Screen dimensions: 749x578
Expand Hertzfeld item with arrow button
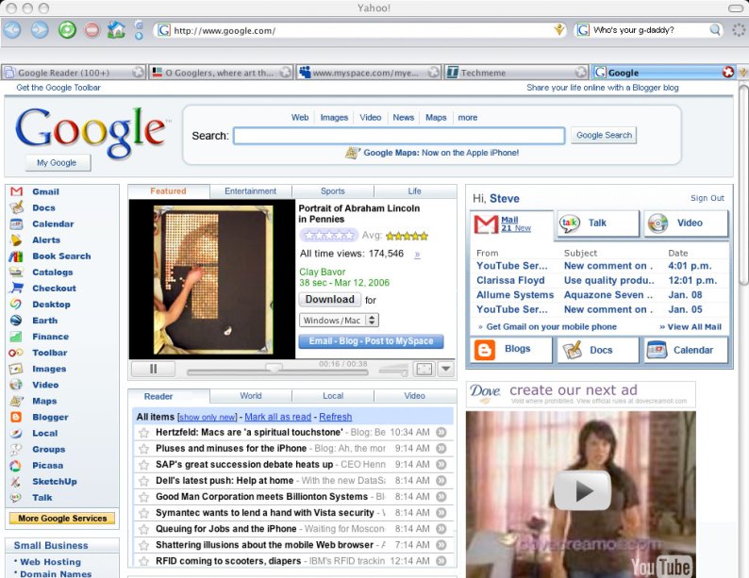pyautogui.click(x=441, y=433)
